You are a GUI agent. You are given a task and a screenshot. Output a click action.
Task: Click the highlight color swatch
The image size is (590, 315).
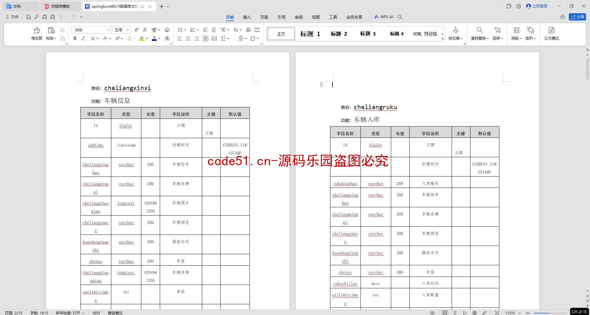142,38
